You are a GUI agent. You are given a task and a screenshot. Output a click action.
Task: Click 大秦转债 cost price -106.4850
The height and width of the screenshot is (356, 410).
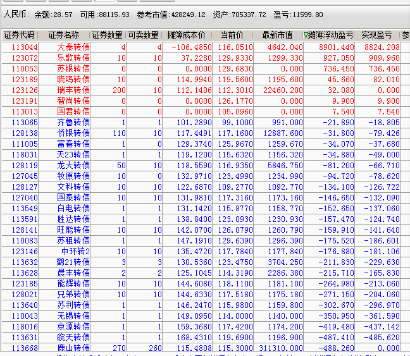(192, 47)
